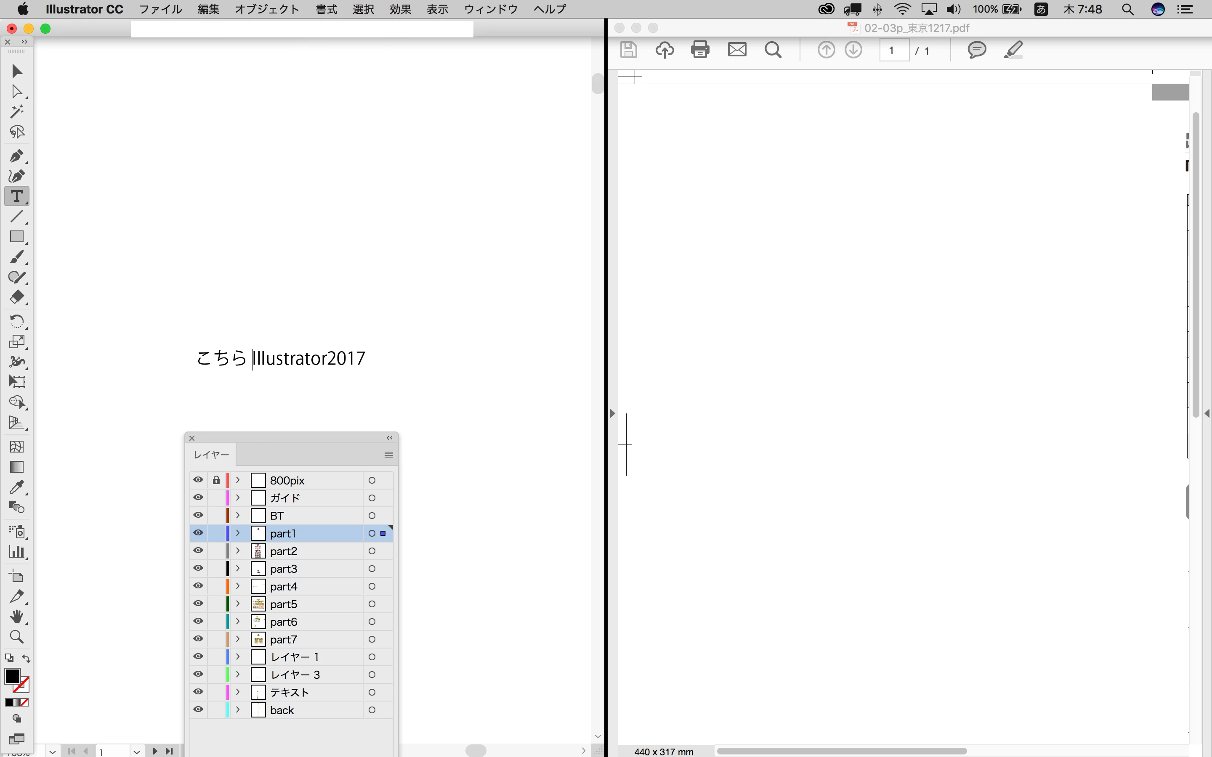Hide the part2 layer visibility
This screenshot has height=757, width=1212.
coord(198,551)
